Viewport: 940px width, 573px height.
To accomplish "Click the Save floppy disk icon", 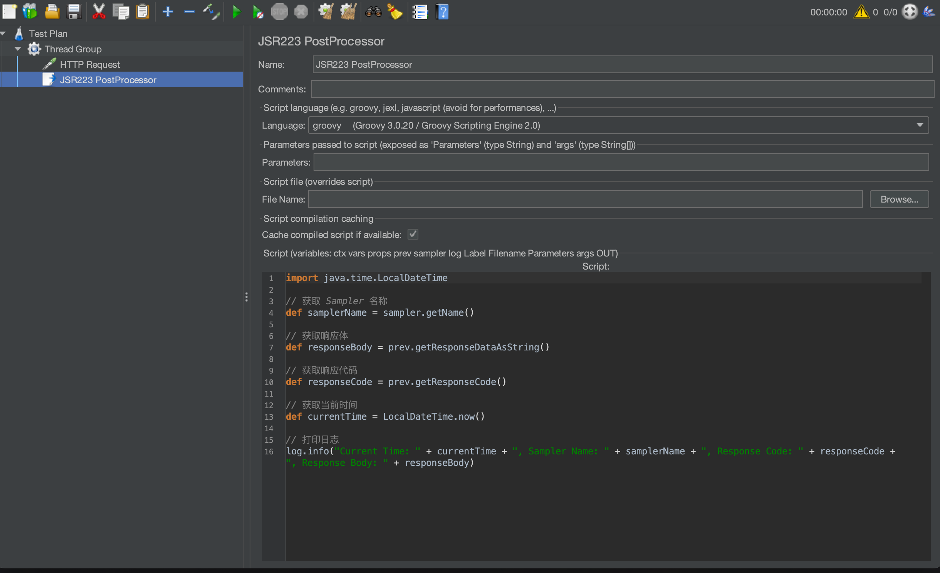I will click(74, 12).
